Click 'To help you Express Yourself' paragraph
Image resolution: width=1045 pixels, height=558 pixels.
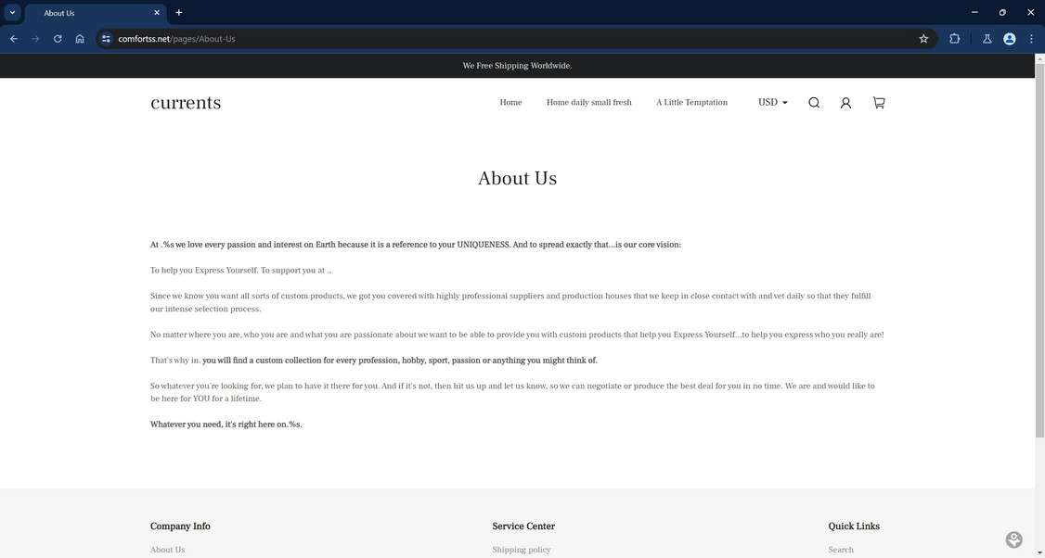point(240,271)
